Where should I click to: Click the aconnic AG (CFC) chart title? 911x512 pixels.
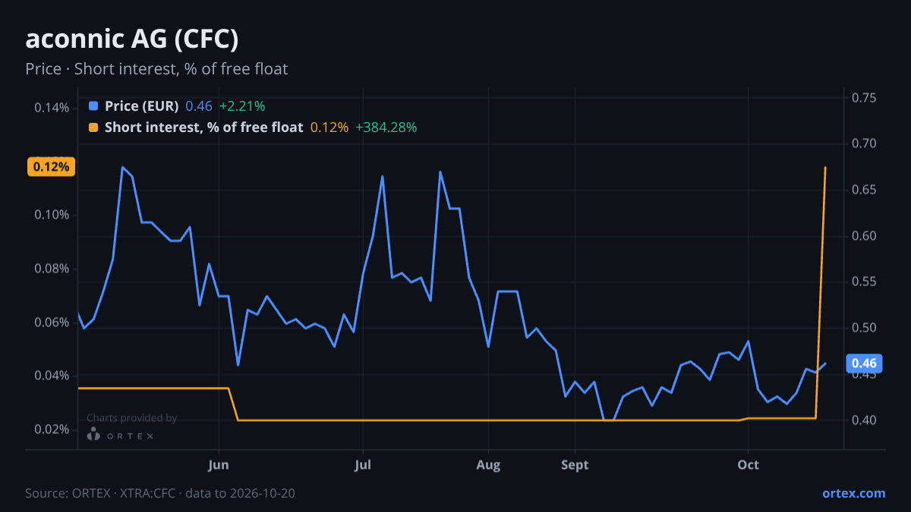pyautogui.click(x=133, y=39)
